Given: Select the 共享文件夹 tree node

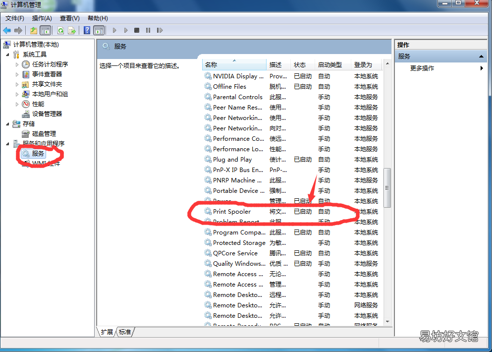Looking at the screenshot, I should tap(47, 84).
